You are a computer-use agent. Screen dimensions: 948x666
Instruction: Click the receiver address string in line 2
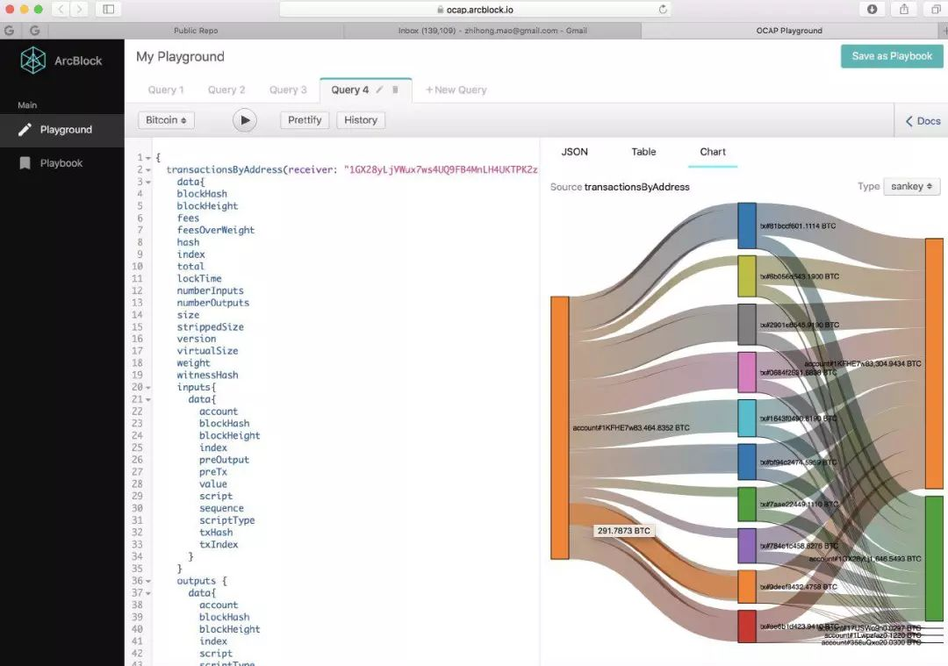point(441,170)
